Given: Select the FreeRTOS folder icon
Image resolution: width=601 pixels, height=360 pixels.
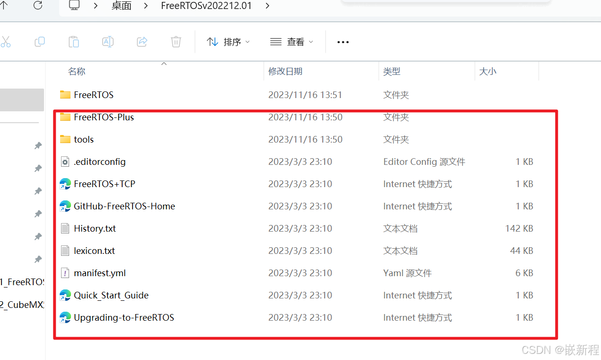Looking at the screenshot, I should pos(65,95).
